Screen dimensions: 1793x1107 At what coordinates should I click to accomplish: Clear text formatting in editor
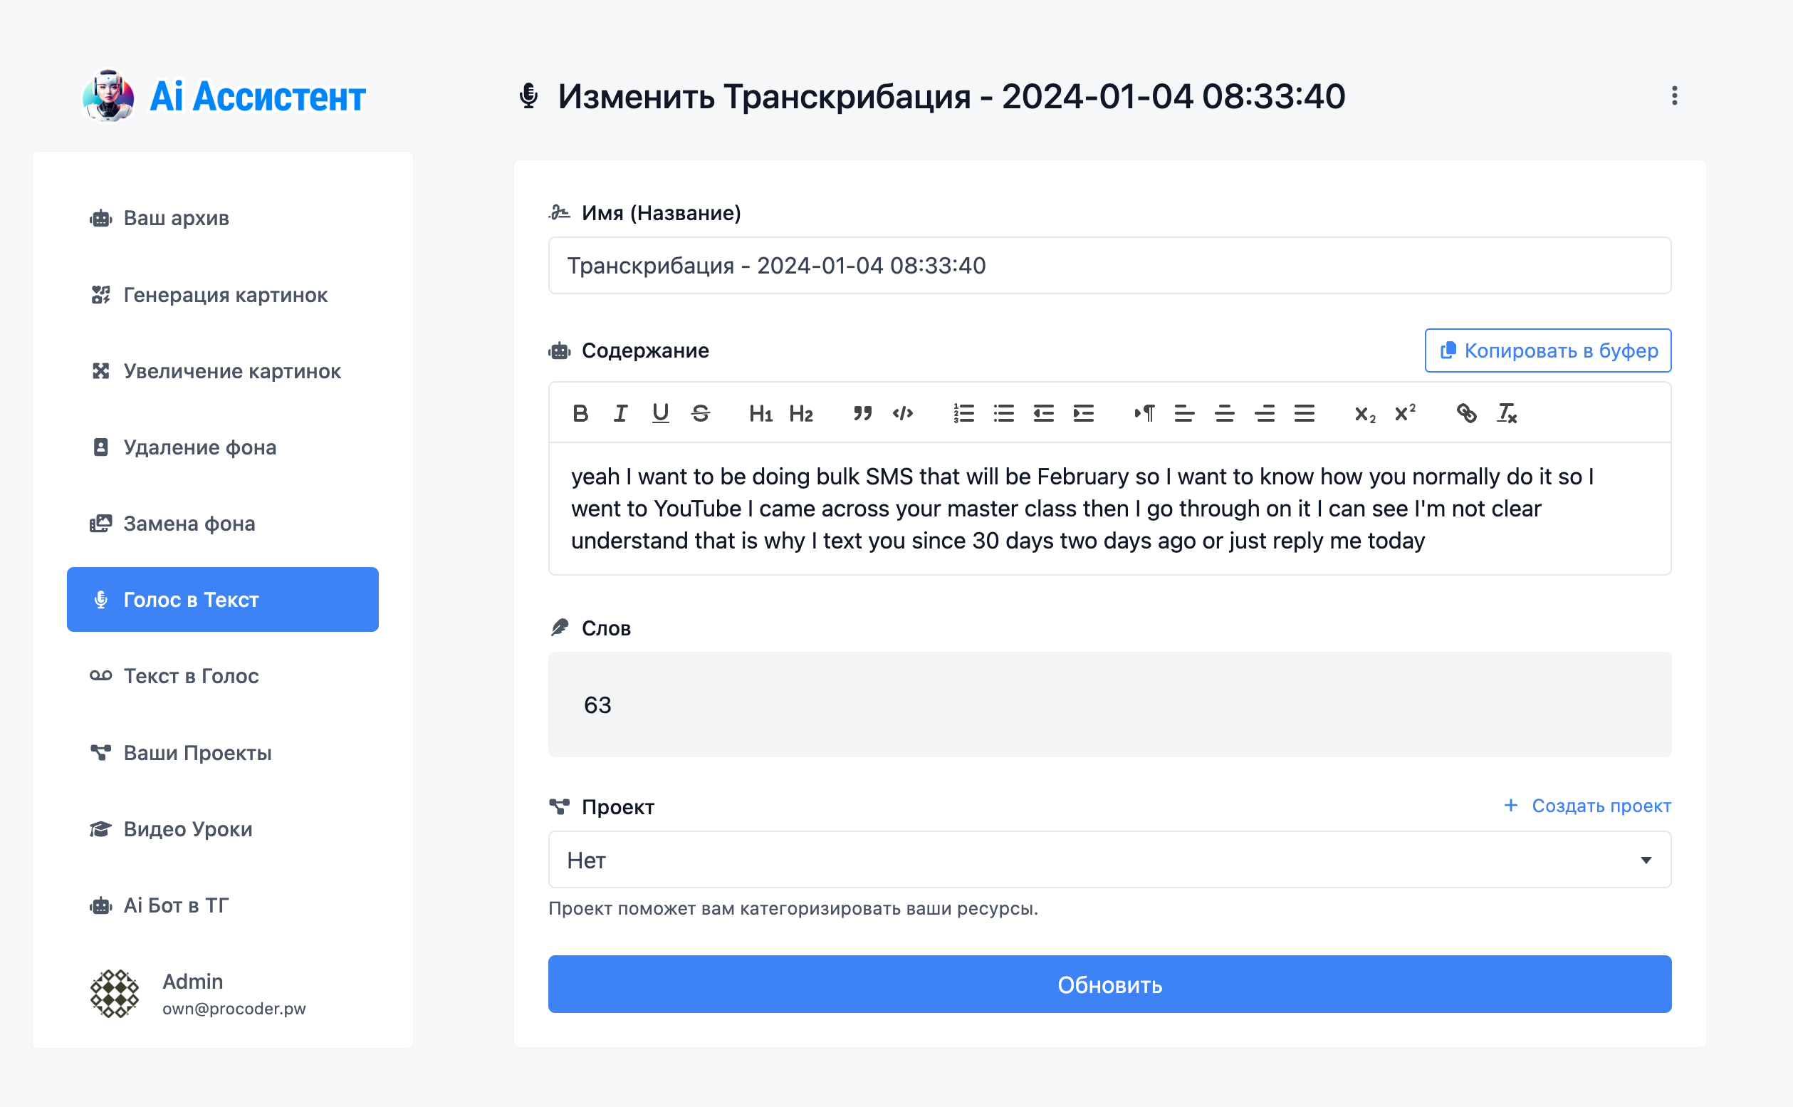point(1507,414)
